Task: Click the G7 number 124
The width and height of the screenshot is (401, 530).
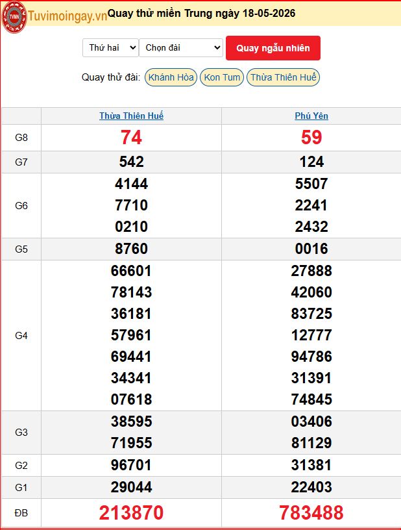Action: pos(311,162)
